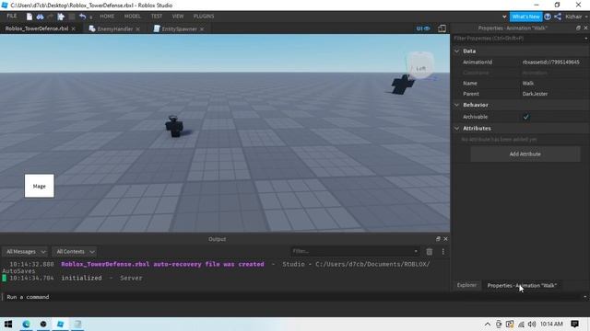Viewport: 590px width, 331px height.
Task: Click the auto-recovery file was created message
Action: click(x=162, y=264)
